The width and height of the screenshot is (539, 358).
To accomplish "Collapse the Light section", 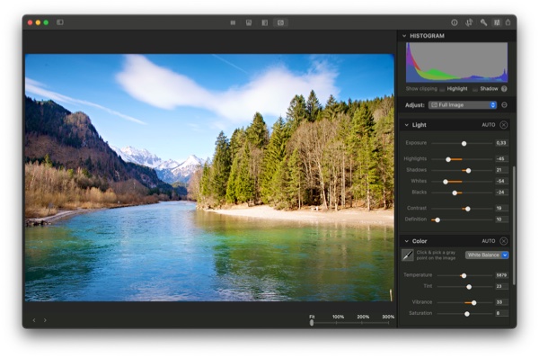I will click(406, 125).
